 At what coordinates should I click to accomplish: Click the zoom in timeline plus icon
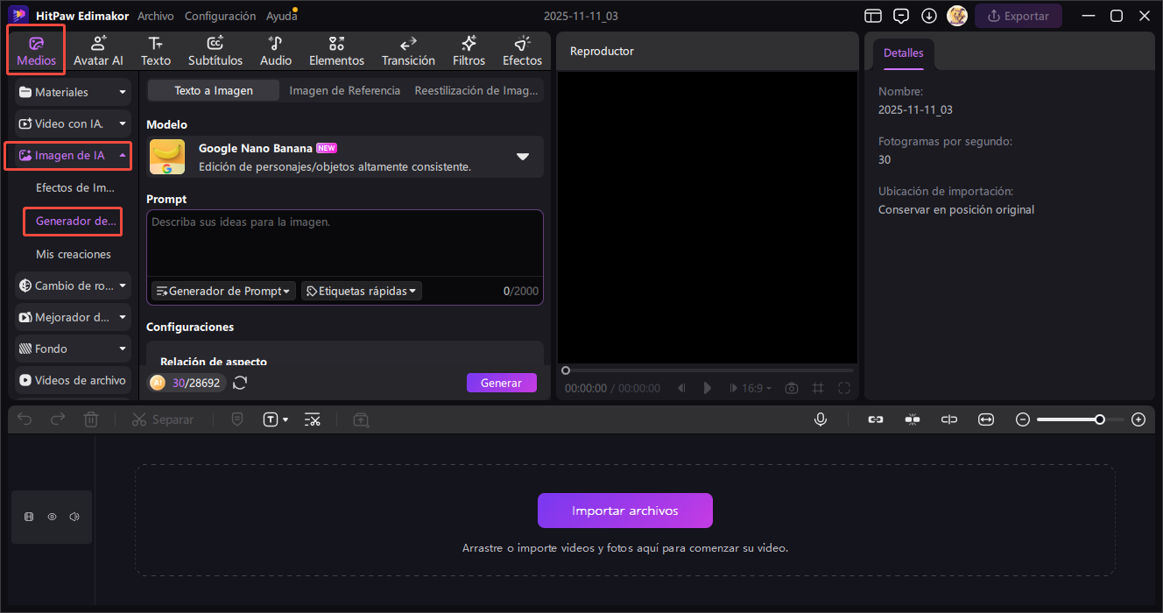[x=1138, y=419]
